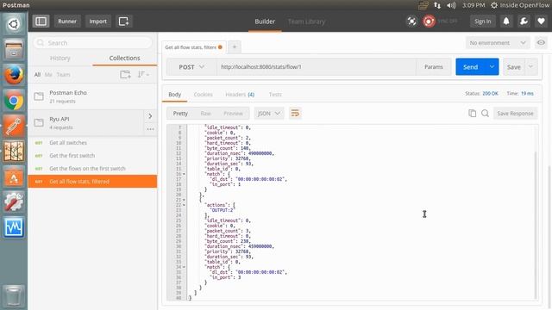Click the interceptor satellite icon

click(411, 22)
